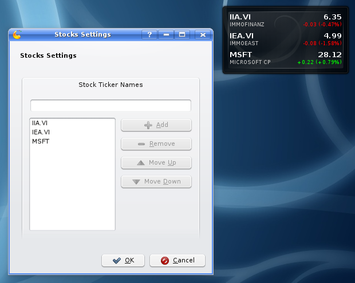
Task: Click IEA.VI symbol in the stocks widget
Action: [242, 35]
